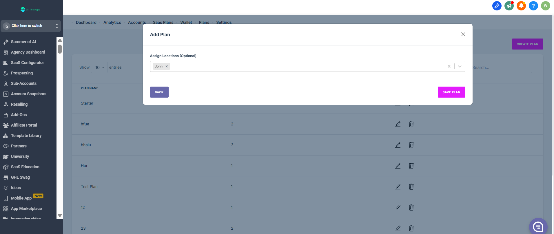554x234 pixels.
Task: Open the help question mark icon
Action: tap(533, 6)
